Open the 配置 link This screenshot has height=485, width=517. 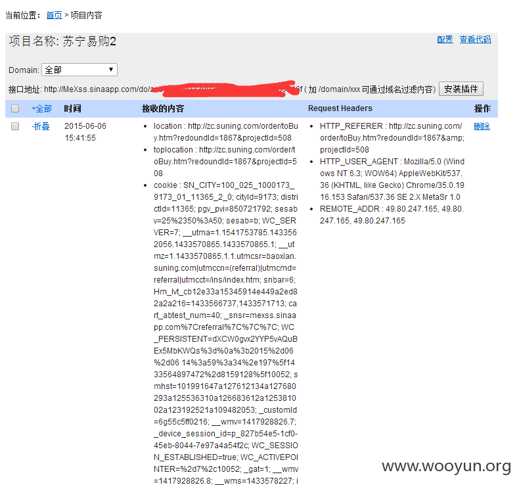(445, 39)
